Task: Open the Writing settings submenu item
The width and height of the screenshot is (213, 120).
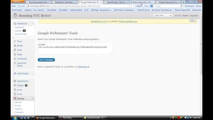Action: 18,106
